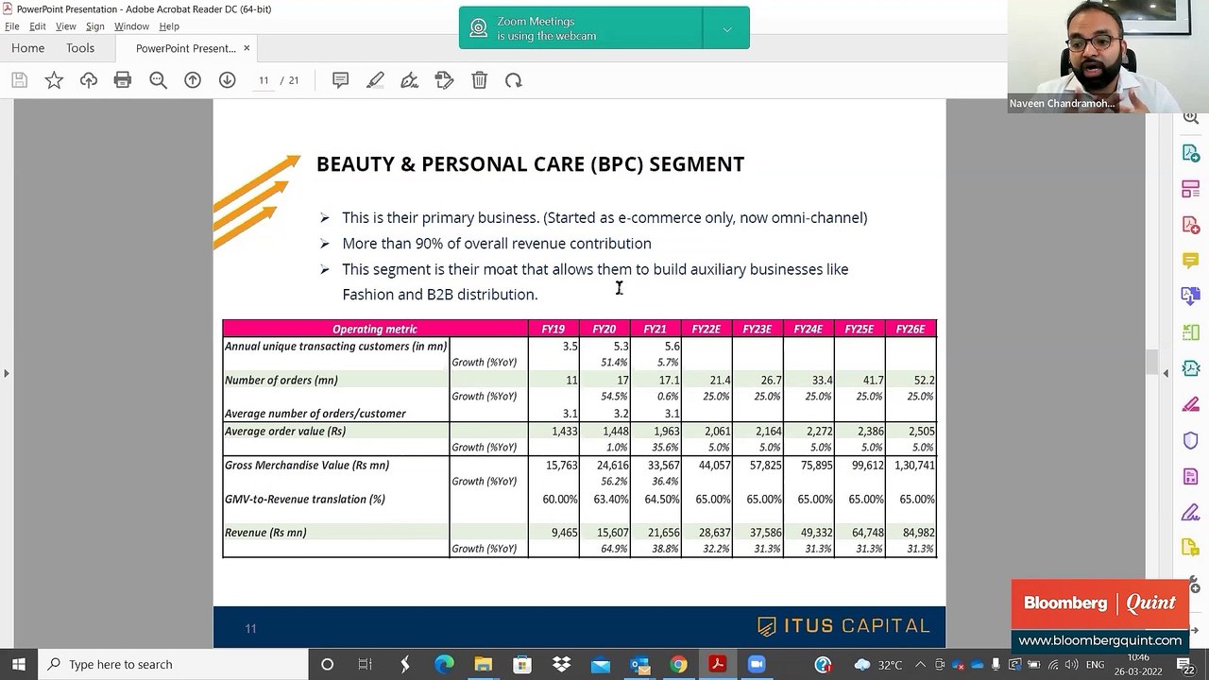
Task: Expand the left navigation pane arrow
Action: click(x=7, y=373)
